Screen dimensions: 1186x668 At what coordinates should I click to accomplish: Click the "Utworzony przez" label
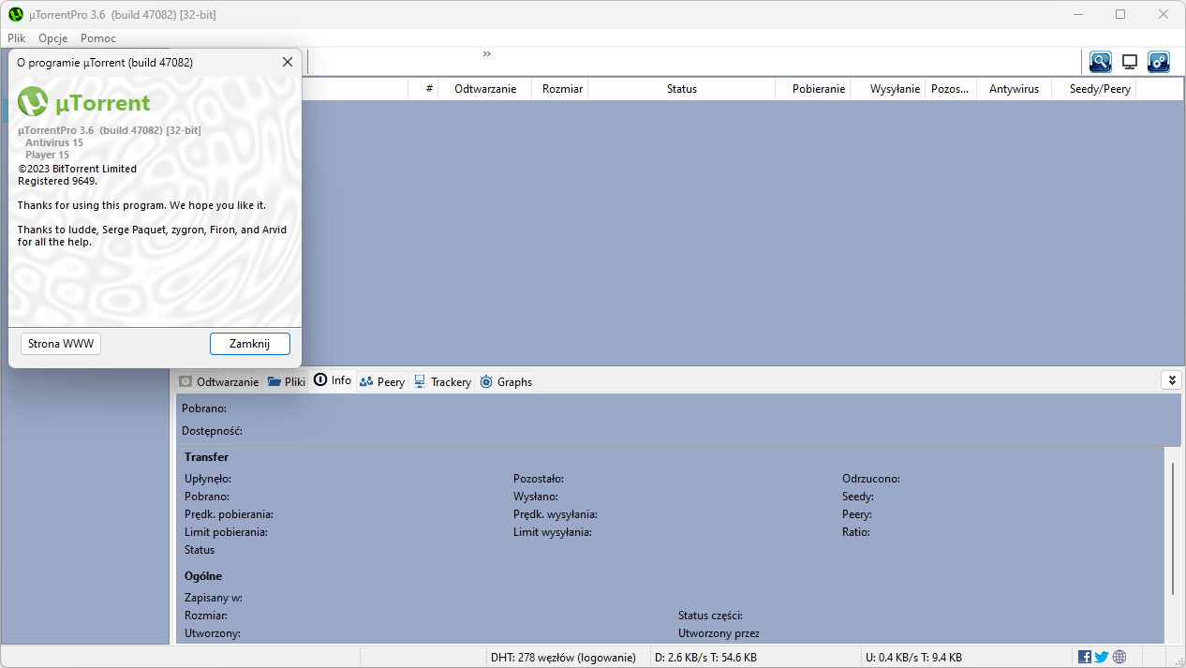tap(719, 633)
